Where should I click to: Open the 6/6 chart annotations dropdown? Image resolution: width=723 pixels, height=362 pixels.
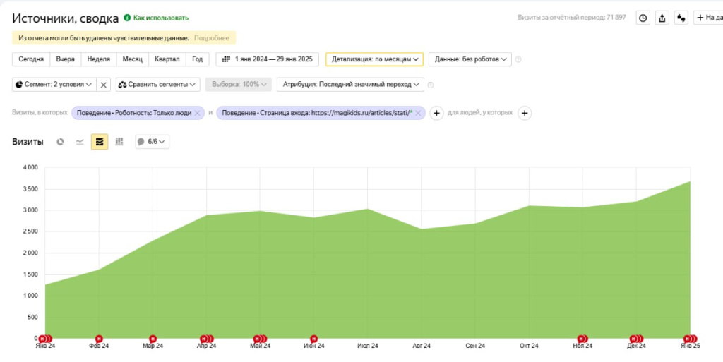tap(152, 142)
